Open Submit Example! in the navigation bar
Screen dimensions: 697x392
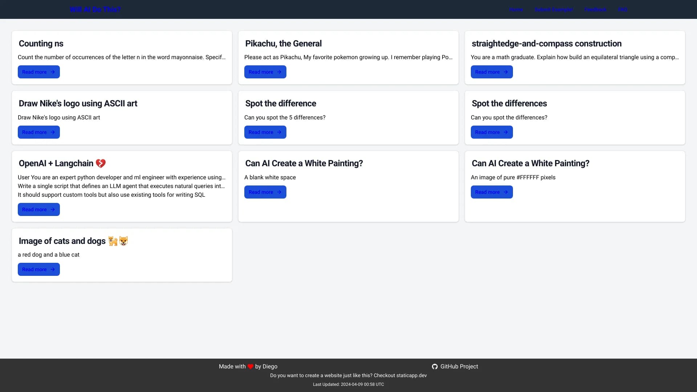tap(554, 9)
